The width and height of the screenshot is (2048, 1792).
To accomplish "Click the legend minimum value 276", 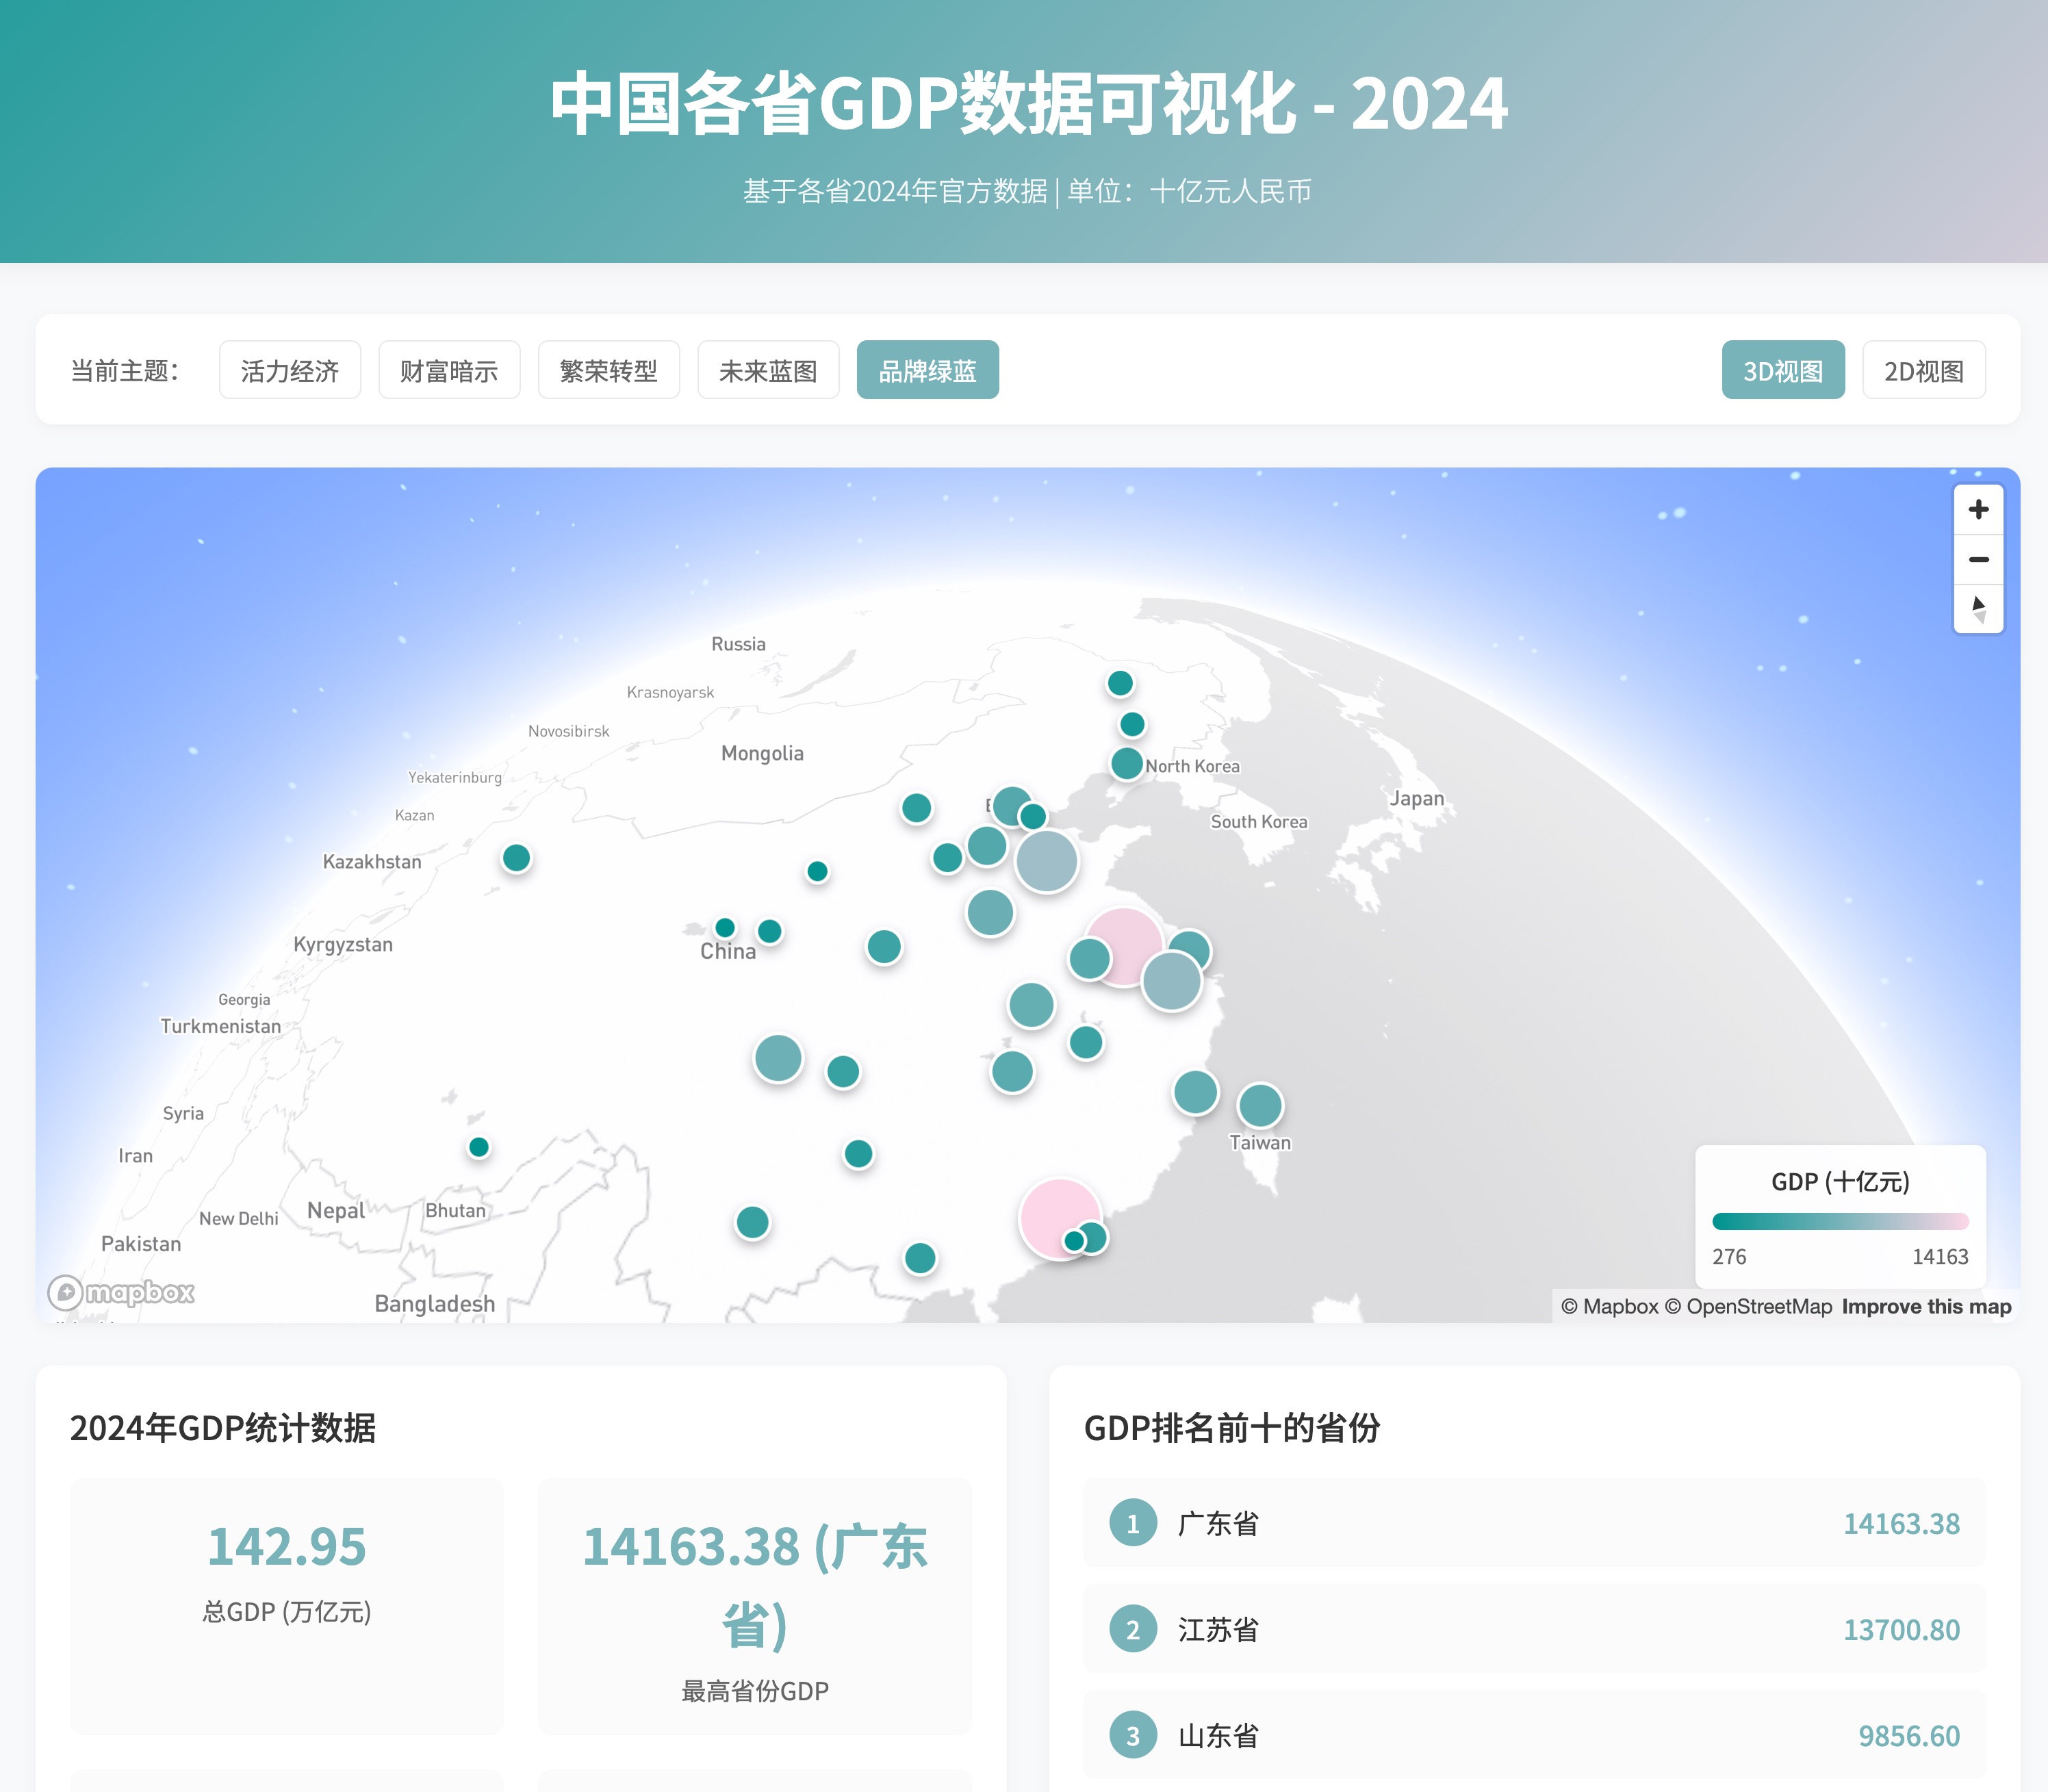I will pos(1729,1256).
